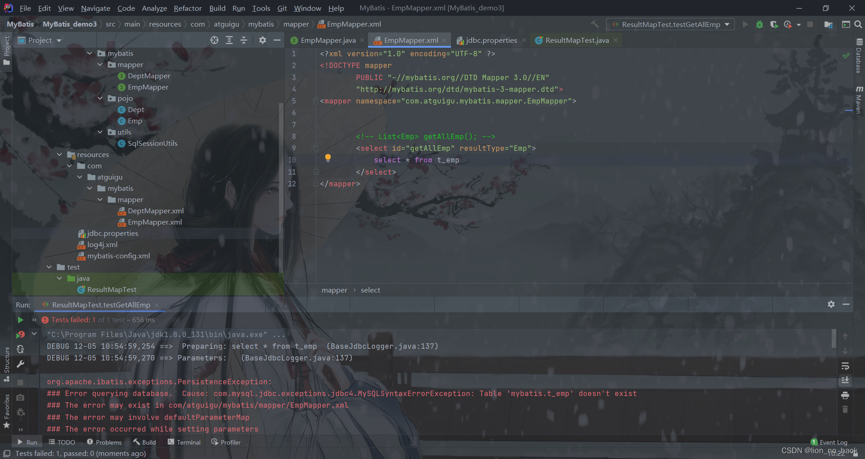This screenshot has height=459, width=865.
Task: Open Search Everywhere magnifier icon
Action: click(x=858, y=24)
